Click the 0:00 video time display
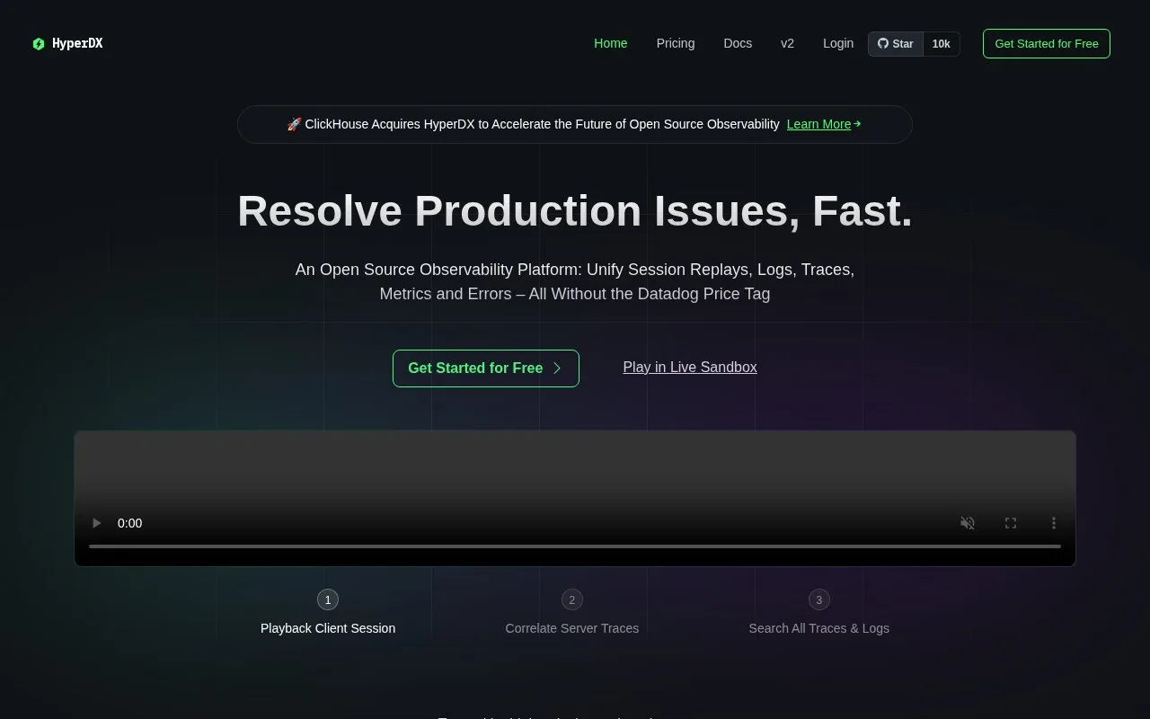Viewport: 1150px width, 719px height. [130, 523]
